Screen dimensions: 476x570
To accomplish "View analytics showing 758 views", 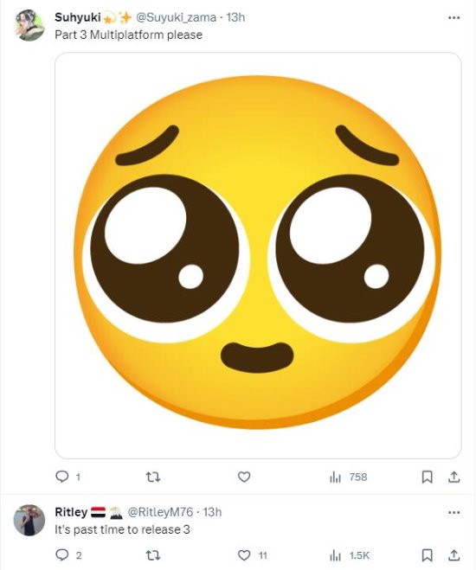I will pos(348,477).
